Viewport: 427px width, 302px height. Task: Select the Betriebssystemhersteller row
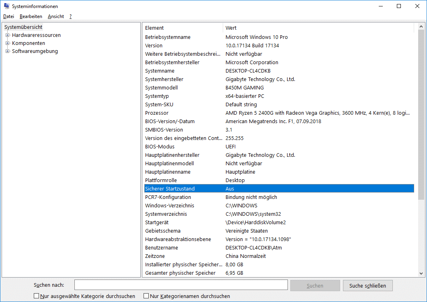(x=279, y=63)
